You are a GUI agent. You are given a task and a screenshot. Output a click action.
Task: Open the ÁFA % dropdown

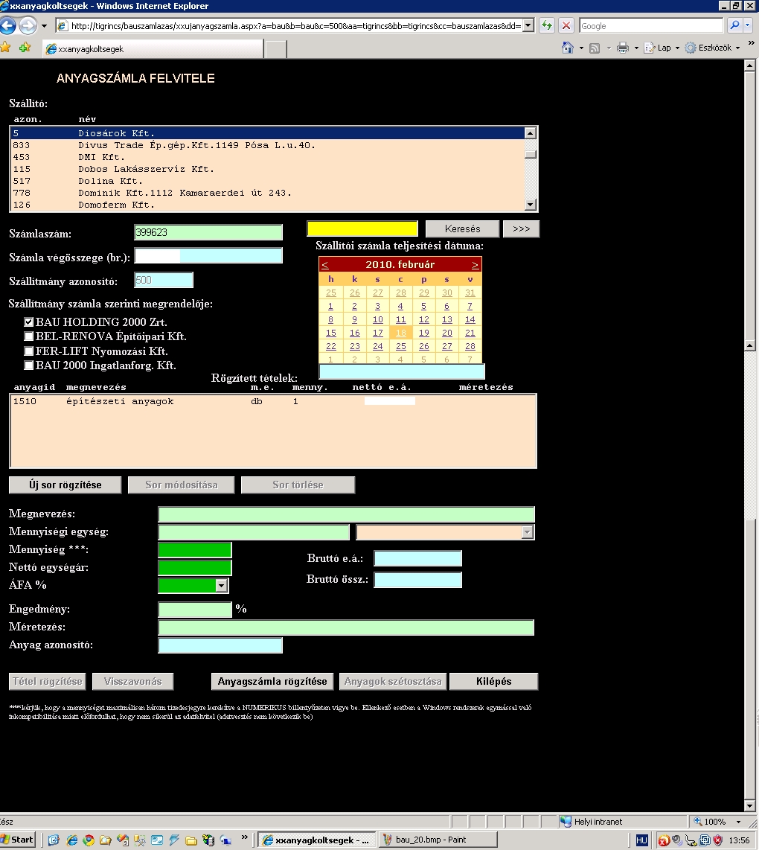click(x=221, y=586)
